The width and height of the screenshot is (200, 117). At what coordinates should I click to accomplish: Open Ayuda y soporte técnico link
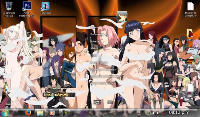(103, 83)
